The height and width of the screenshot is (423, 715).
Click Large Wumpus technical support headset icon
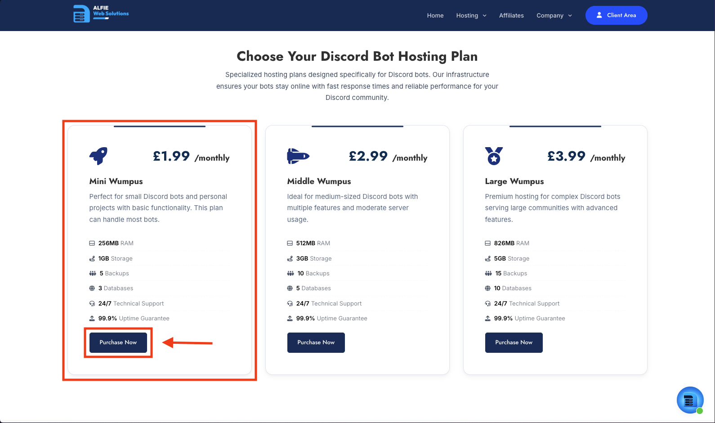487,304
